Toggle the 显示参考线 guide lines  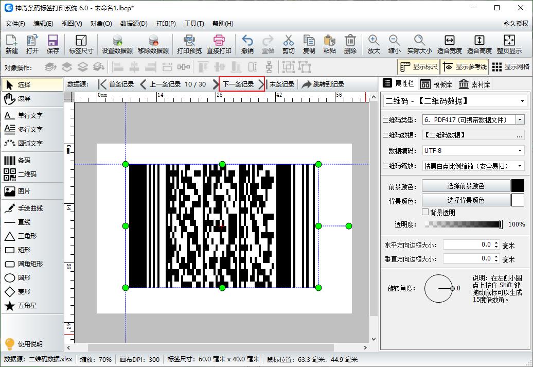pyautogui.click(x=464, y=67)
